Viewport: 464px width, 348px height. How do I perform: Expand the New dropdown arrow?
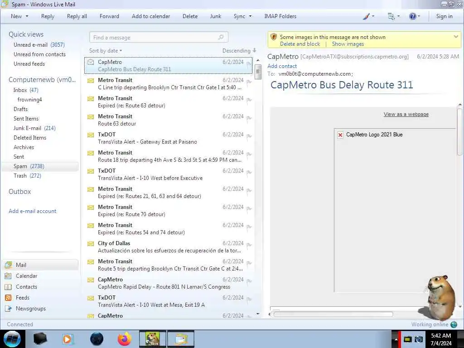(x=27, y=16)
